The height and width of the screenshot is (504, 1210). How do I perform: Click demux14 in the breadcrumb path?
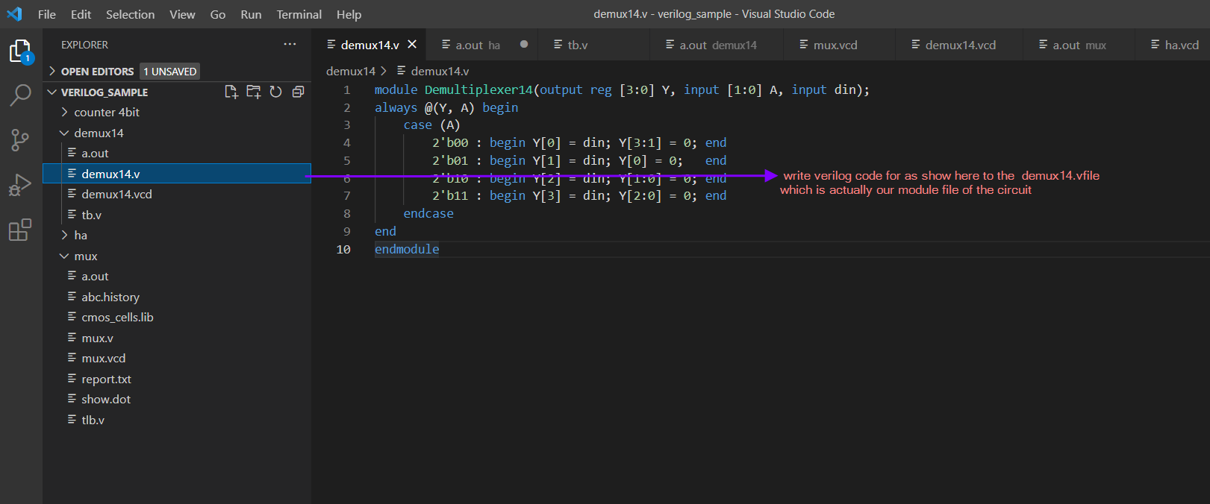pos(351,71)
